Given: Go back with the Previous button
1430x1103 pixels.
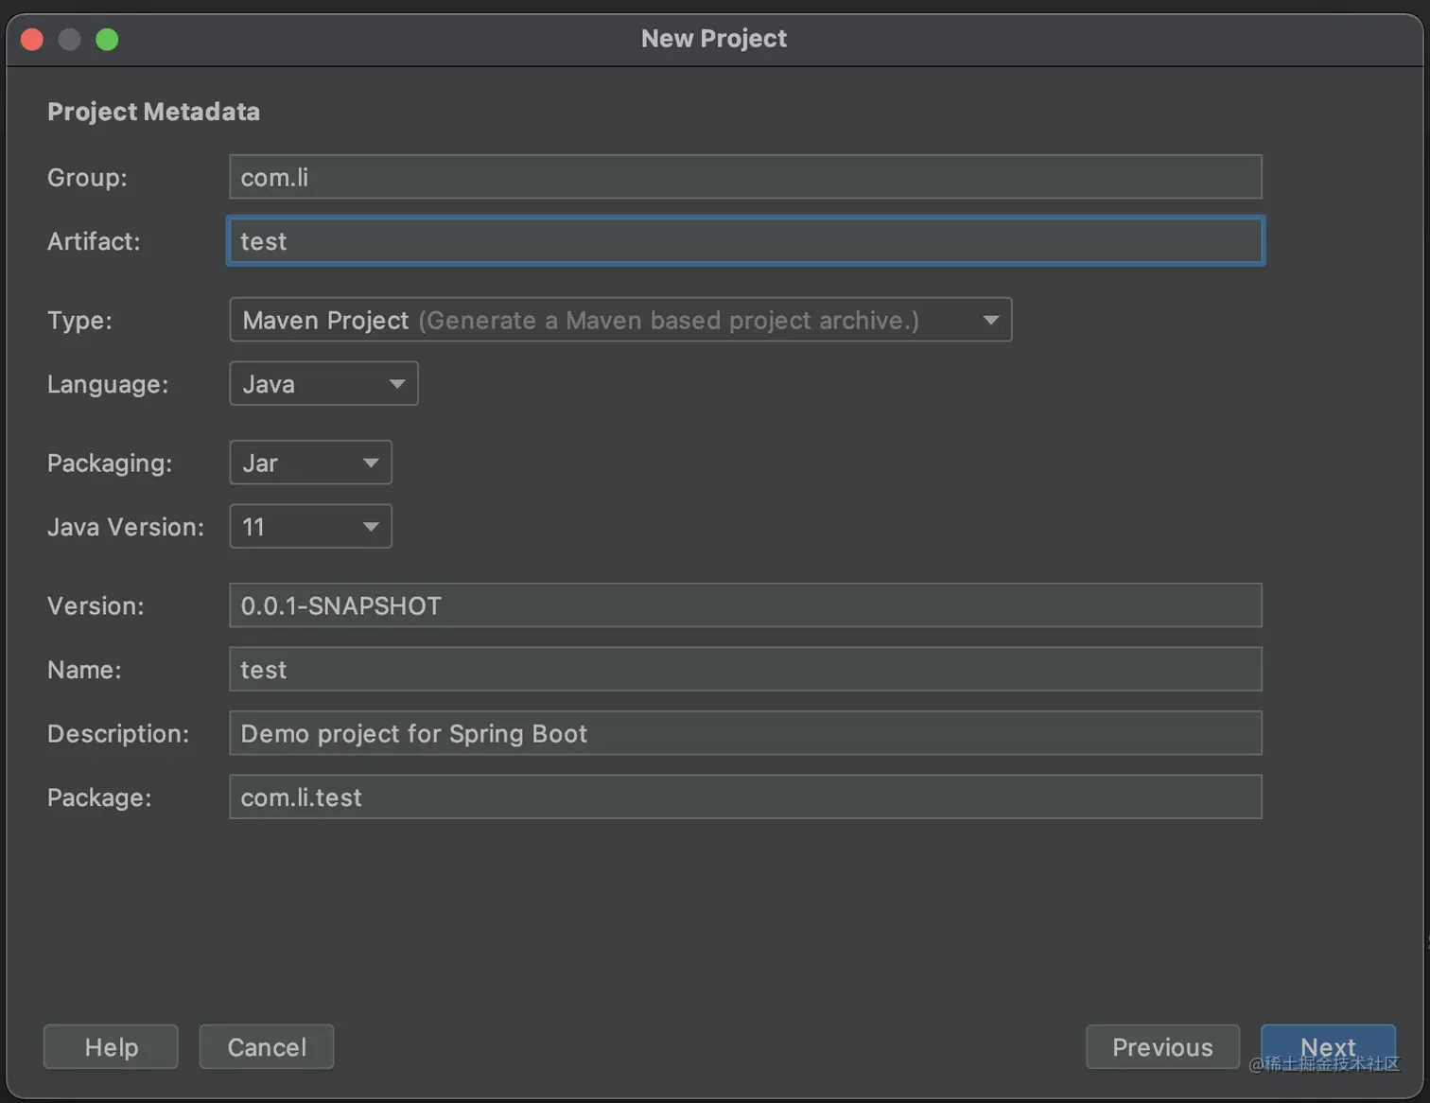Looking at the screenshot, I should 1162,1047.
